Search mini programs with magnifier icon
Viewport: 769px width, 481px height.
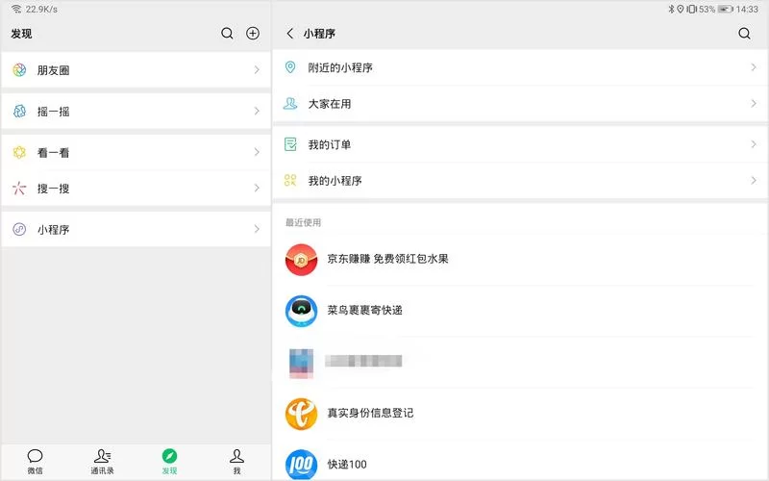(x=744, y=34)
